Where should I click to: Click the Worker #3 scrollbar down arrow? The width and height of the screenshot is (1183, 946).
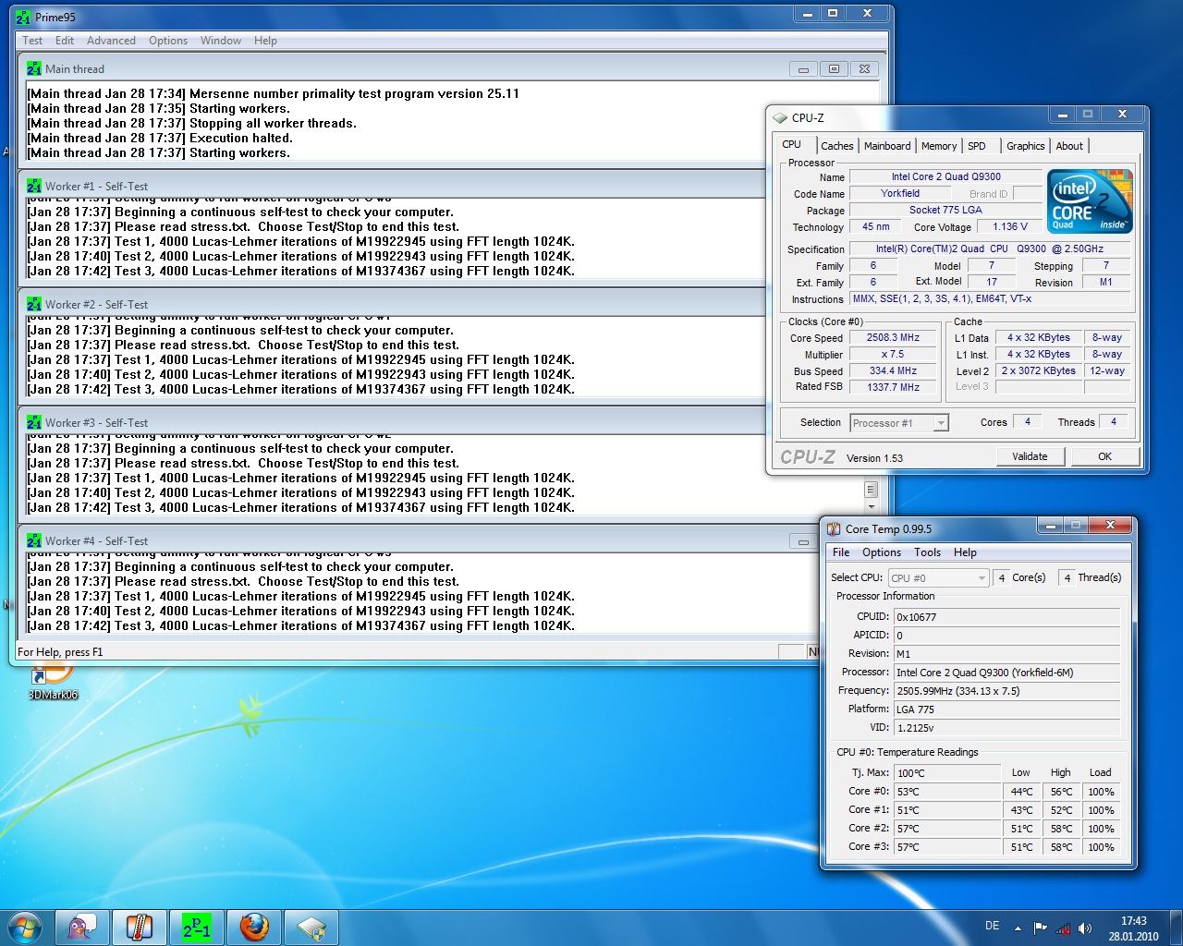pyautogui.click(x=871, y=507)
